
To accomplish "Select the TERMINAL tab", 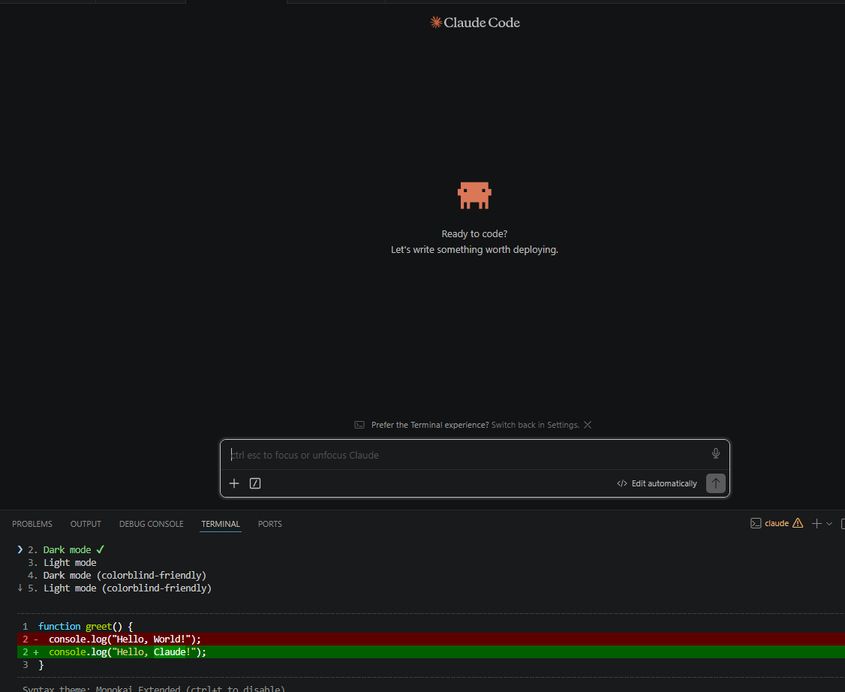I will (x=221, y=524).
